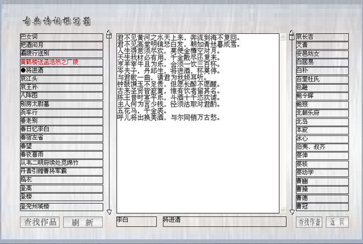This screenshot has height=244, width=363.
Task: Click inside the poem text area
Action: [198, 124]
